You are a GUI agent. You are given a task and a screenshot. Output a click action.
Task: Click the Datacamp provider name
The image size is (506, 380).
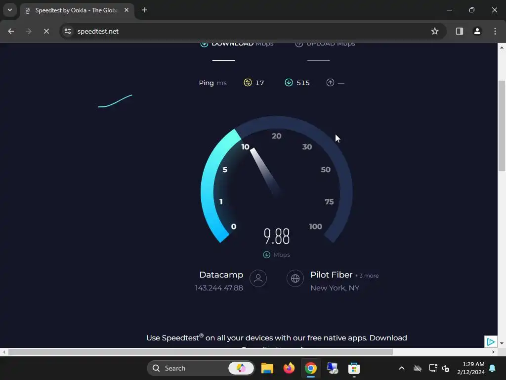click(221, 275)
